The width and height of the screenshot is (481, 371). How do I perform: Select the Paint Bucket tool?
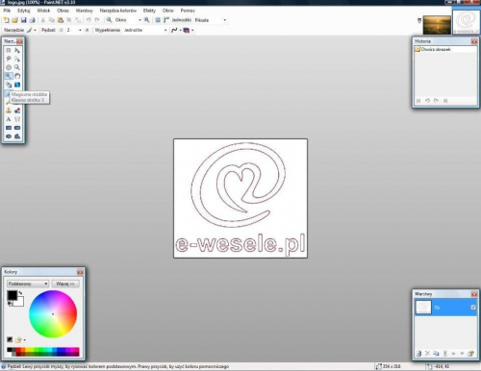pos(9,85)
